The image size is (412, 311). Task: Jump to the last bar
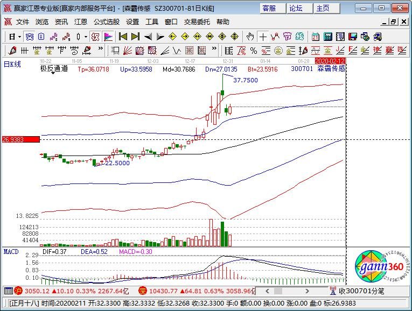tap(135, 37)
